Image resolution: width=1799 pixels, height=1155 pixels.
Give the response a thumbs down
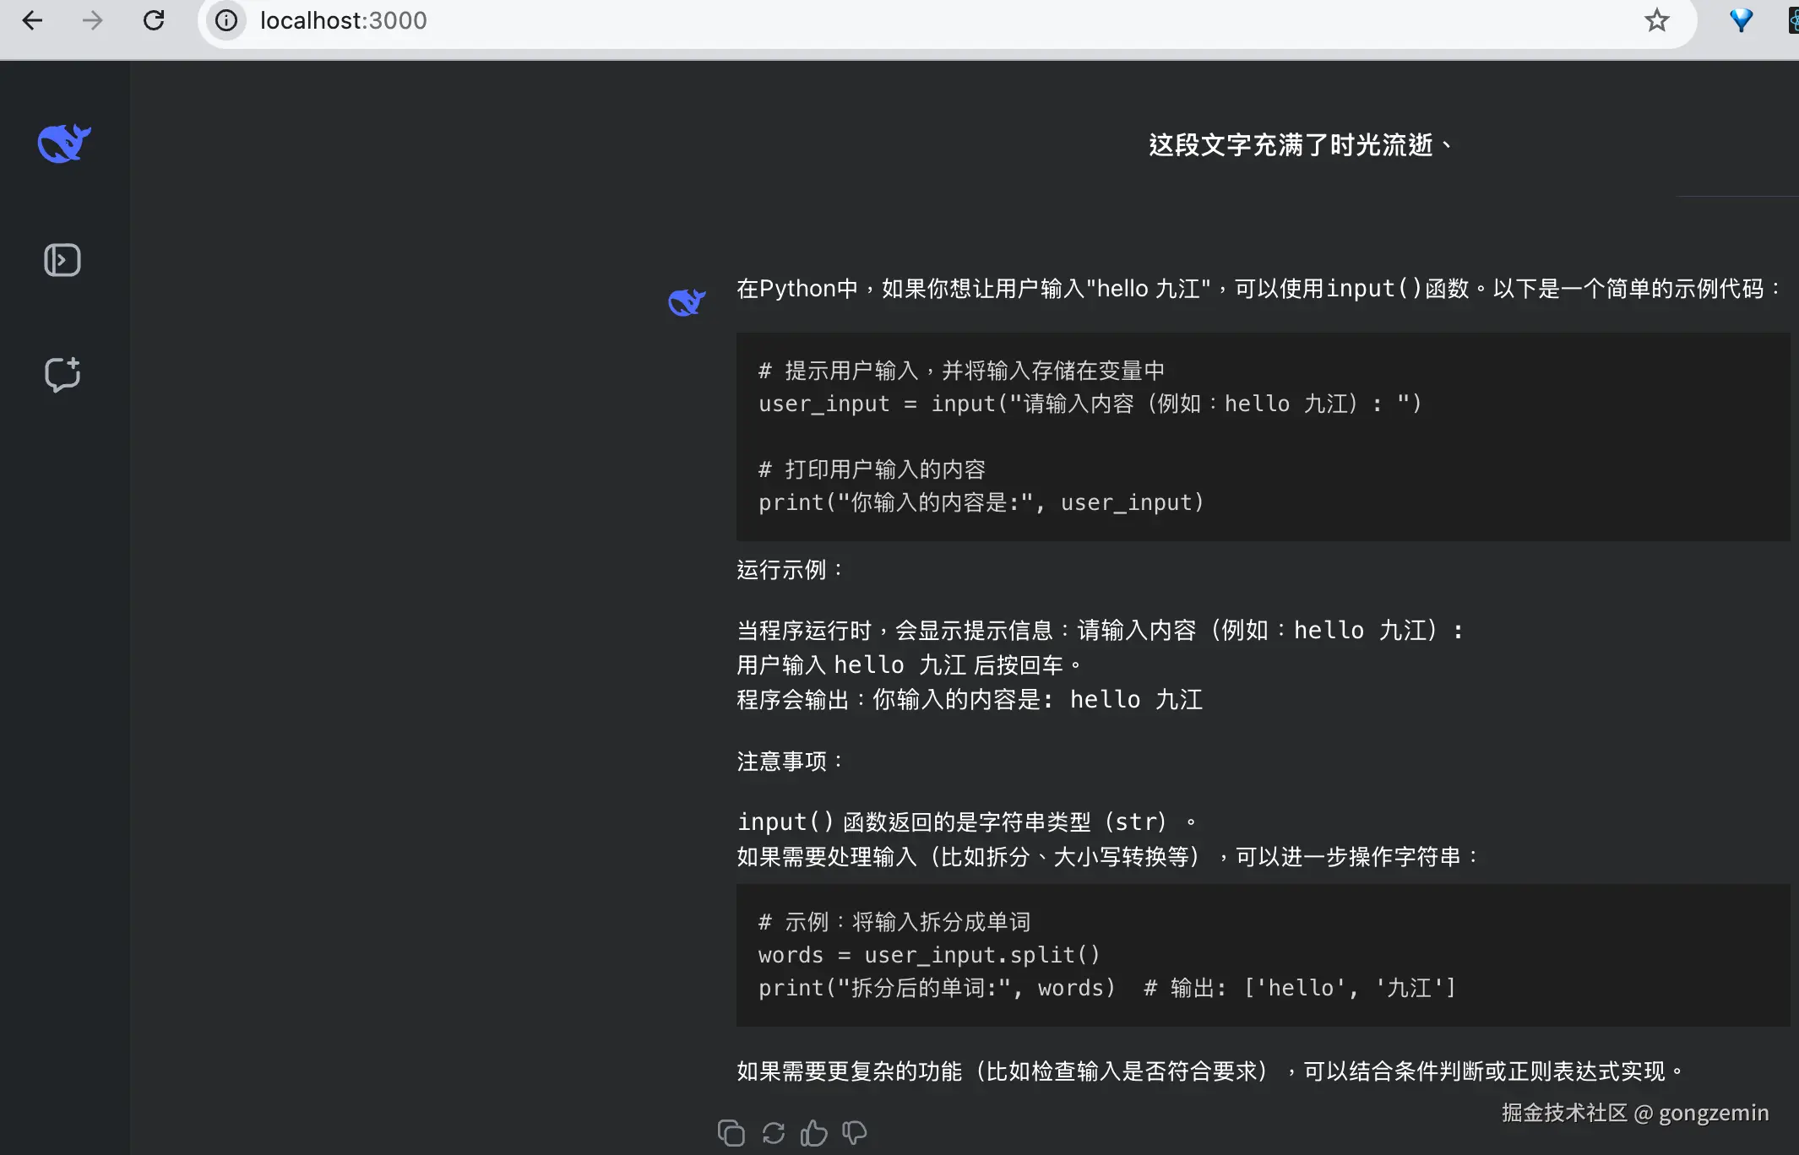pos(854,1132)
